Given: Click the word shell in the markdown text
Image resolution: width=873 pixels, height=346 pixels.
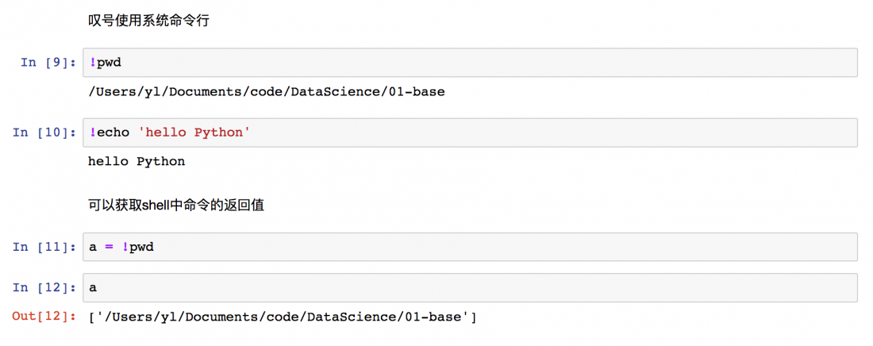Looking at the screenshot, I should [156, 206].
